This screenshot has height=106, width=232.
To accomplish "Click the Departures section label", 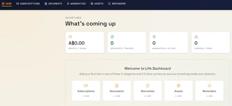I will [73, 18].
